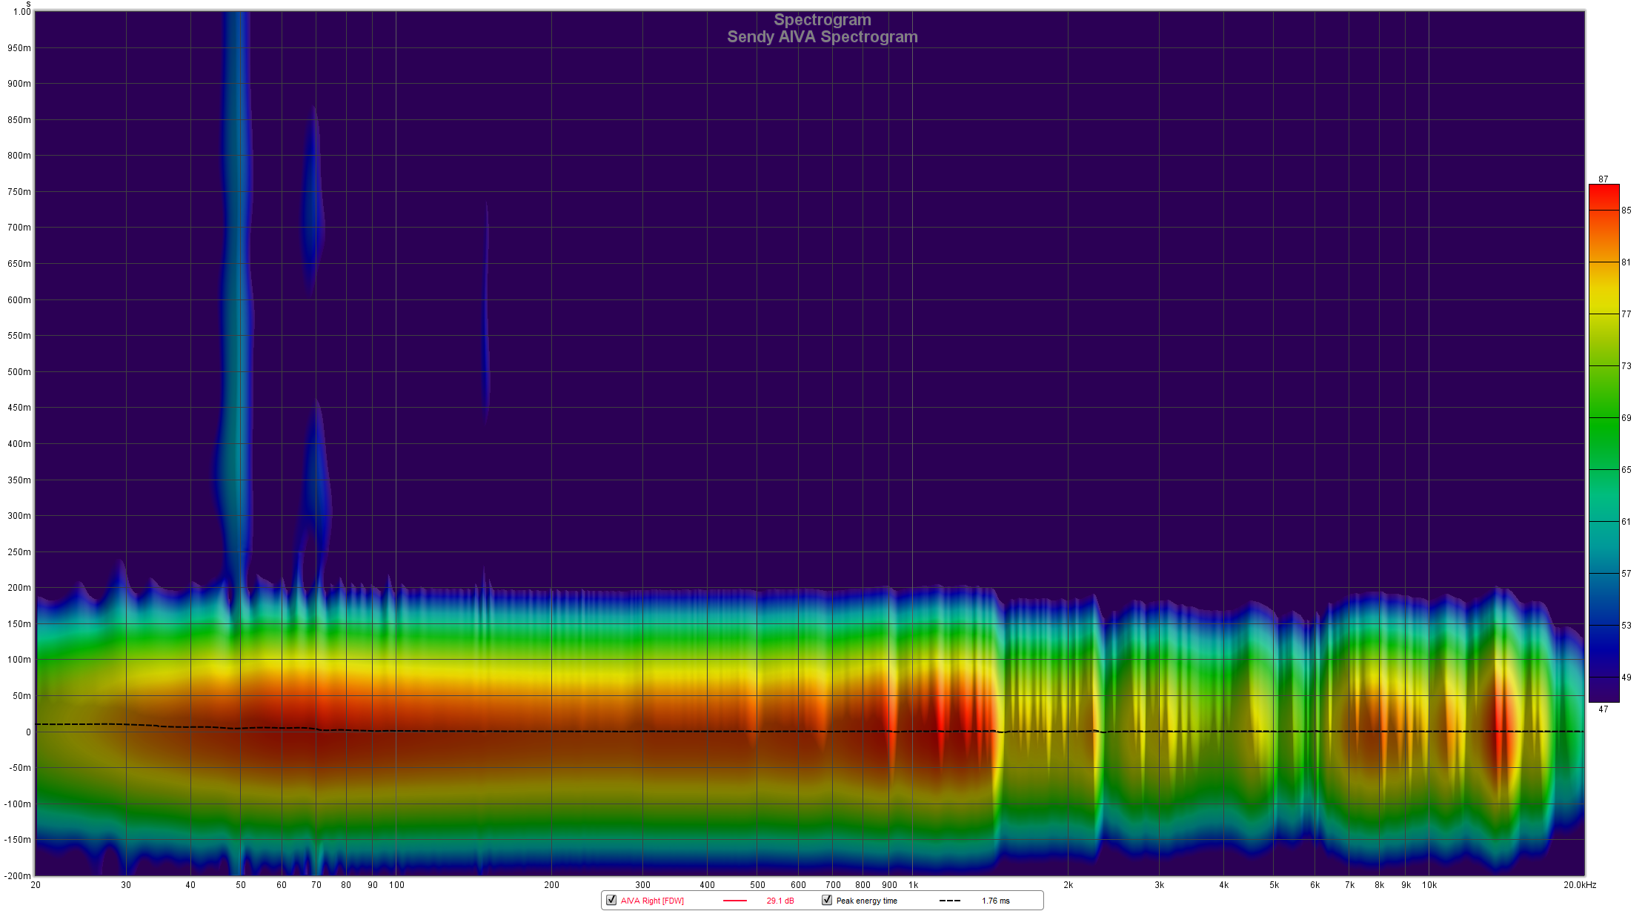Click the '20.0kHz' frequency axis label
The height and width of the screenshot is (911, 1645).
(1580, 885)
